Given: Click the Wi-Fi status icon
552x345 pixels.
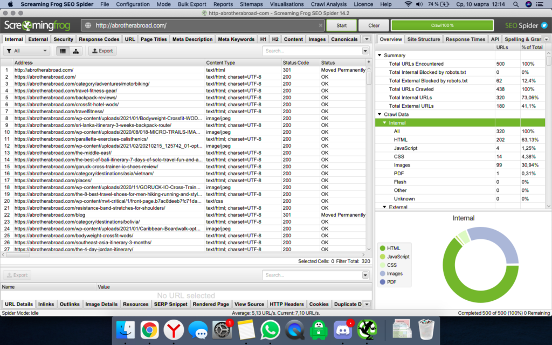Looking at the screenshot, I should [x=408, y=4].
